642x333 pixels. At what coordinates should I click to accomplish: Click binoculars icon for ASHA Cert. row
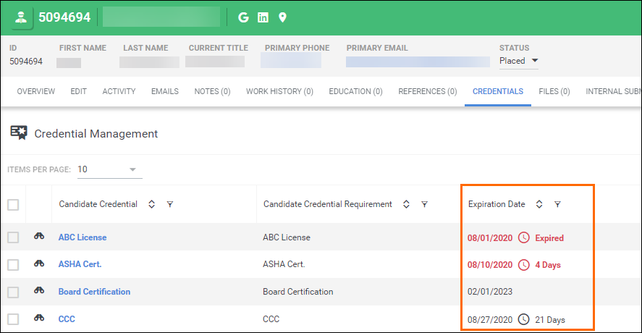click(39, 264)
